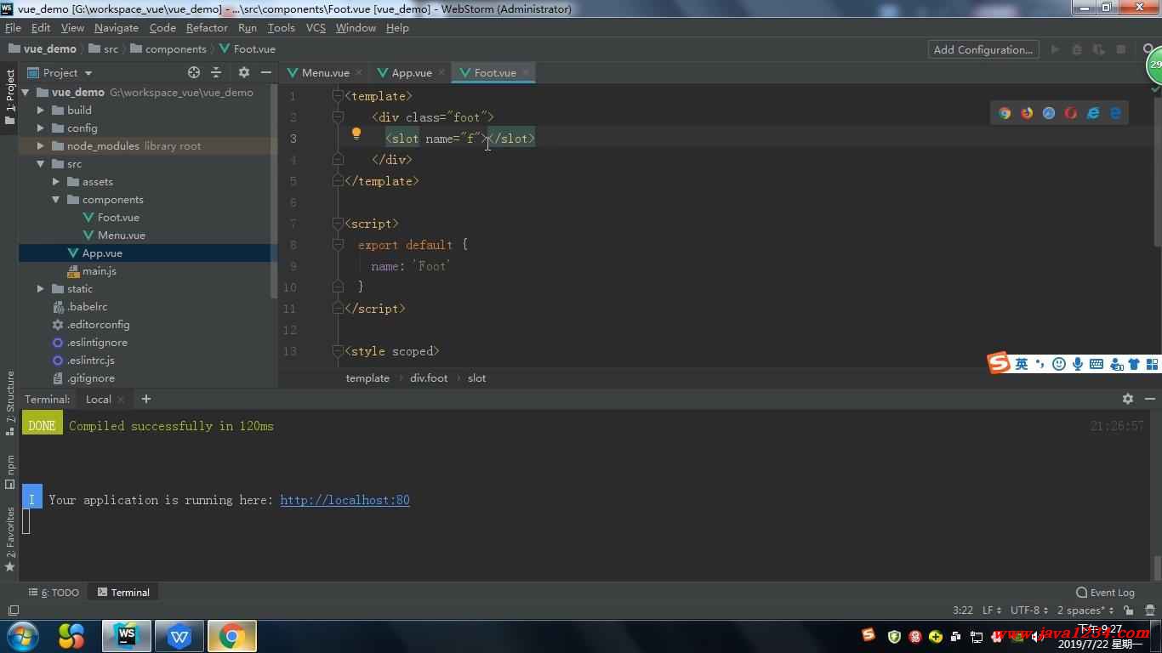1162x653 pixels.
Task: Fold the template tag on line 1
Action: pos(338,96)
